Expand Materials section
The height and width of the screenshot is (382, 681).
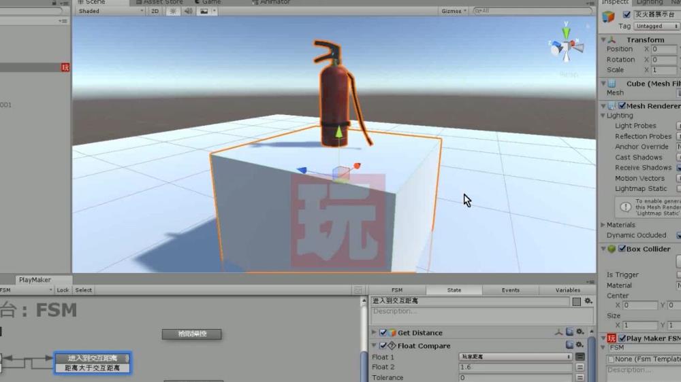(603, 224)
